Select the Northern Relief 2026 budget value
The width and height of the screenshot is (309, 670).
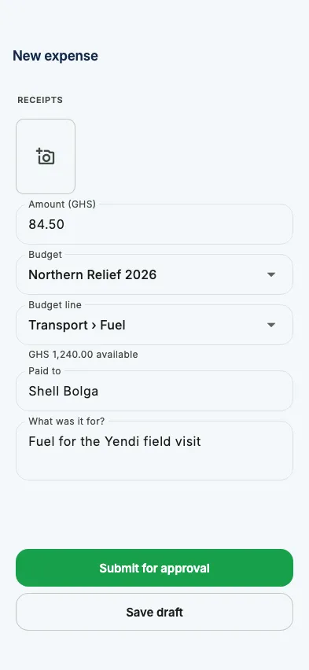tap(92, 274)
